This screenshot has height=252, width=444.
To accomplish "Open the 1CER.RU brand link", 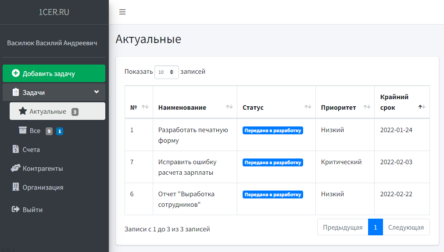I will pyautogui.click(x=54, y=12).
